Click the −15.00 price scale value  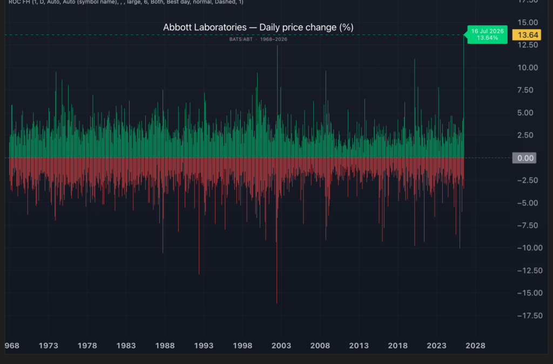[x=529, y=293]
